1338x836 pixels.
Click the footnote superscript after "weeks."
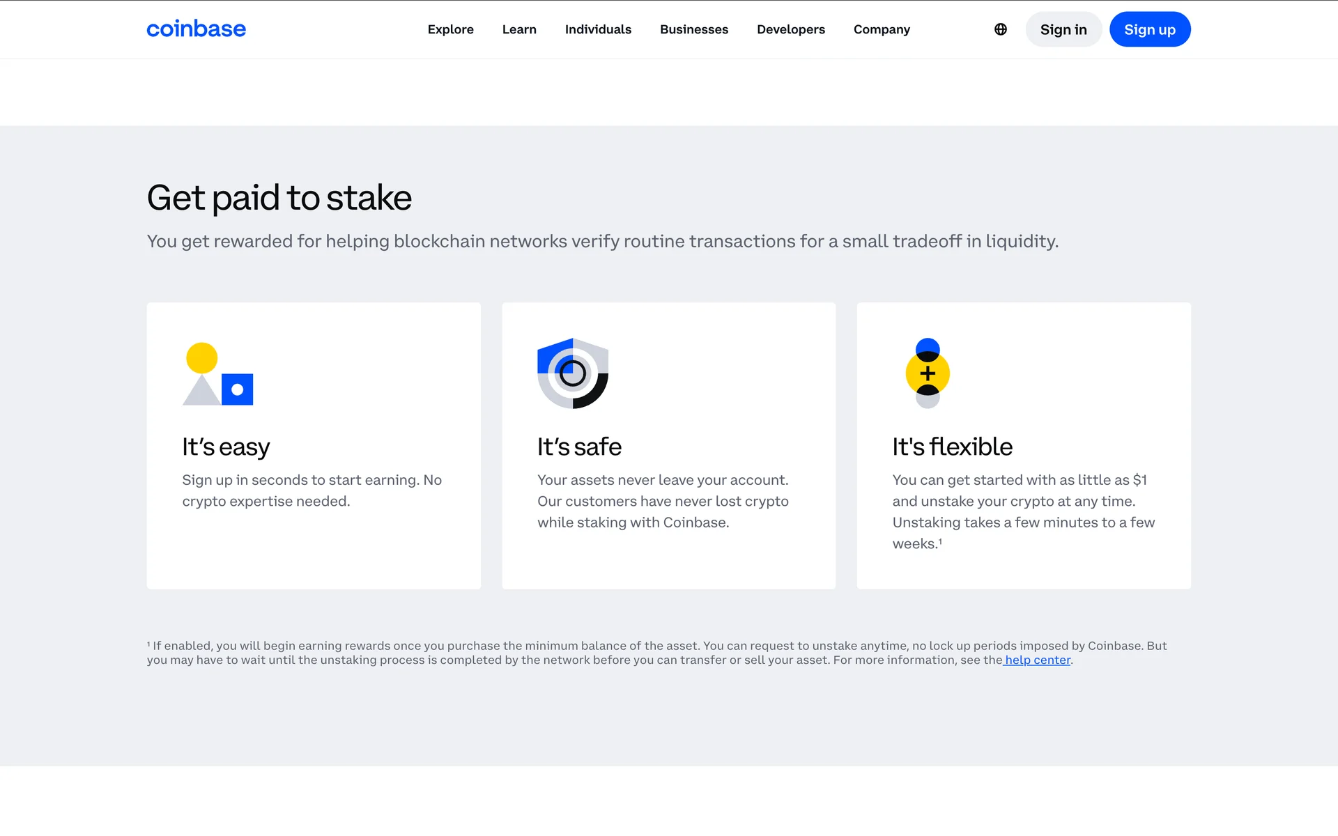click(940, 541)
